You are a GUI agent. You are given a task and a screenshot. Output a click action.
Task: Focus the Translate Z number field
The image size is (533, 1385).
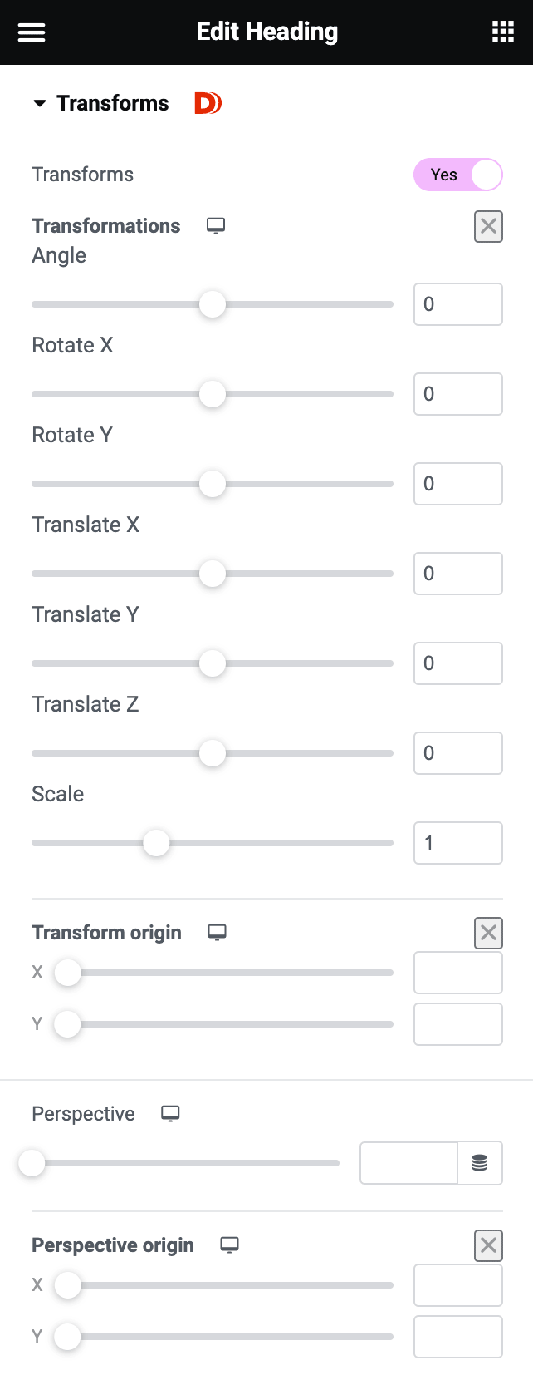[458, 753]
